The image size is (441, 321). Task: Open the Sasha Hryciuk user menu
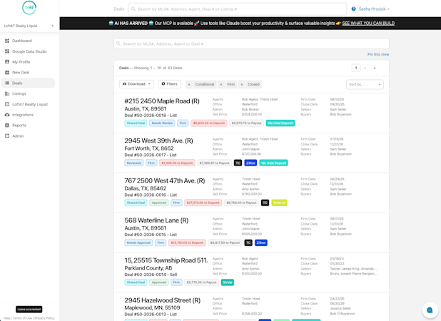(x=374, y=9)
